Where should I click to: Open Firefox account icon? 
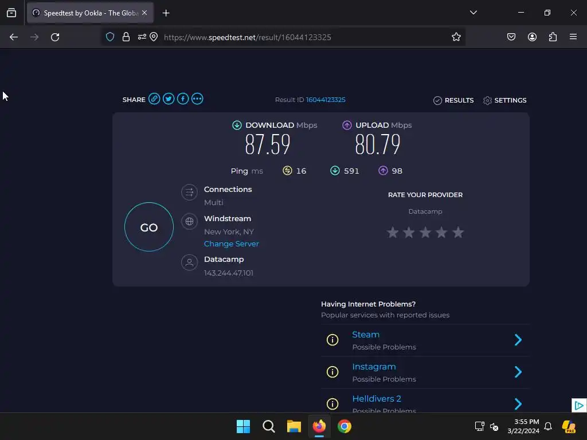click(x=532, y=37)
